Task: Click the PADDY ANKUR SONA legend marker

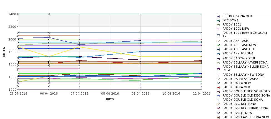Action: pyautogui.click(x=219, y=54)
